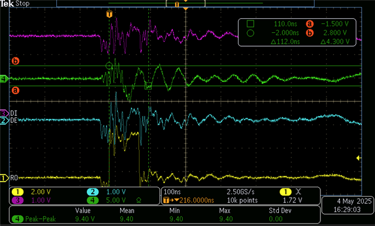Click channel 4 badge showing 5.00 V
The height and width of the screenshot is (226, 375).
[93, 200]
